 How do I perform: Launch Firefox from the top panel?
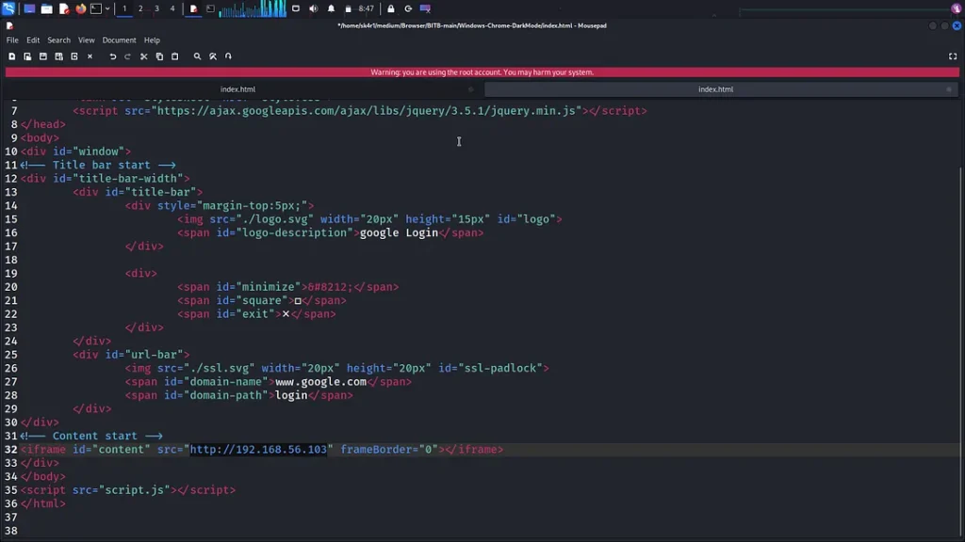coord(80,8)
